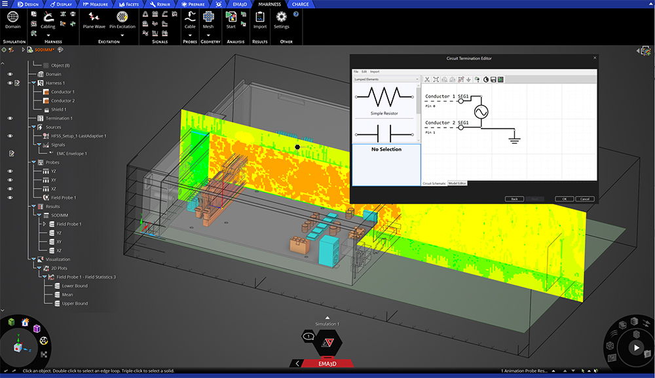
Task: Hide the Domain item with its eye toggle
Action: (10, 74)
